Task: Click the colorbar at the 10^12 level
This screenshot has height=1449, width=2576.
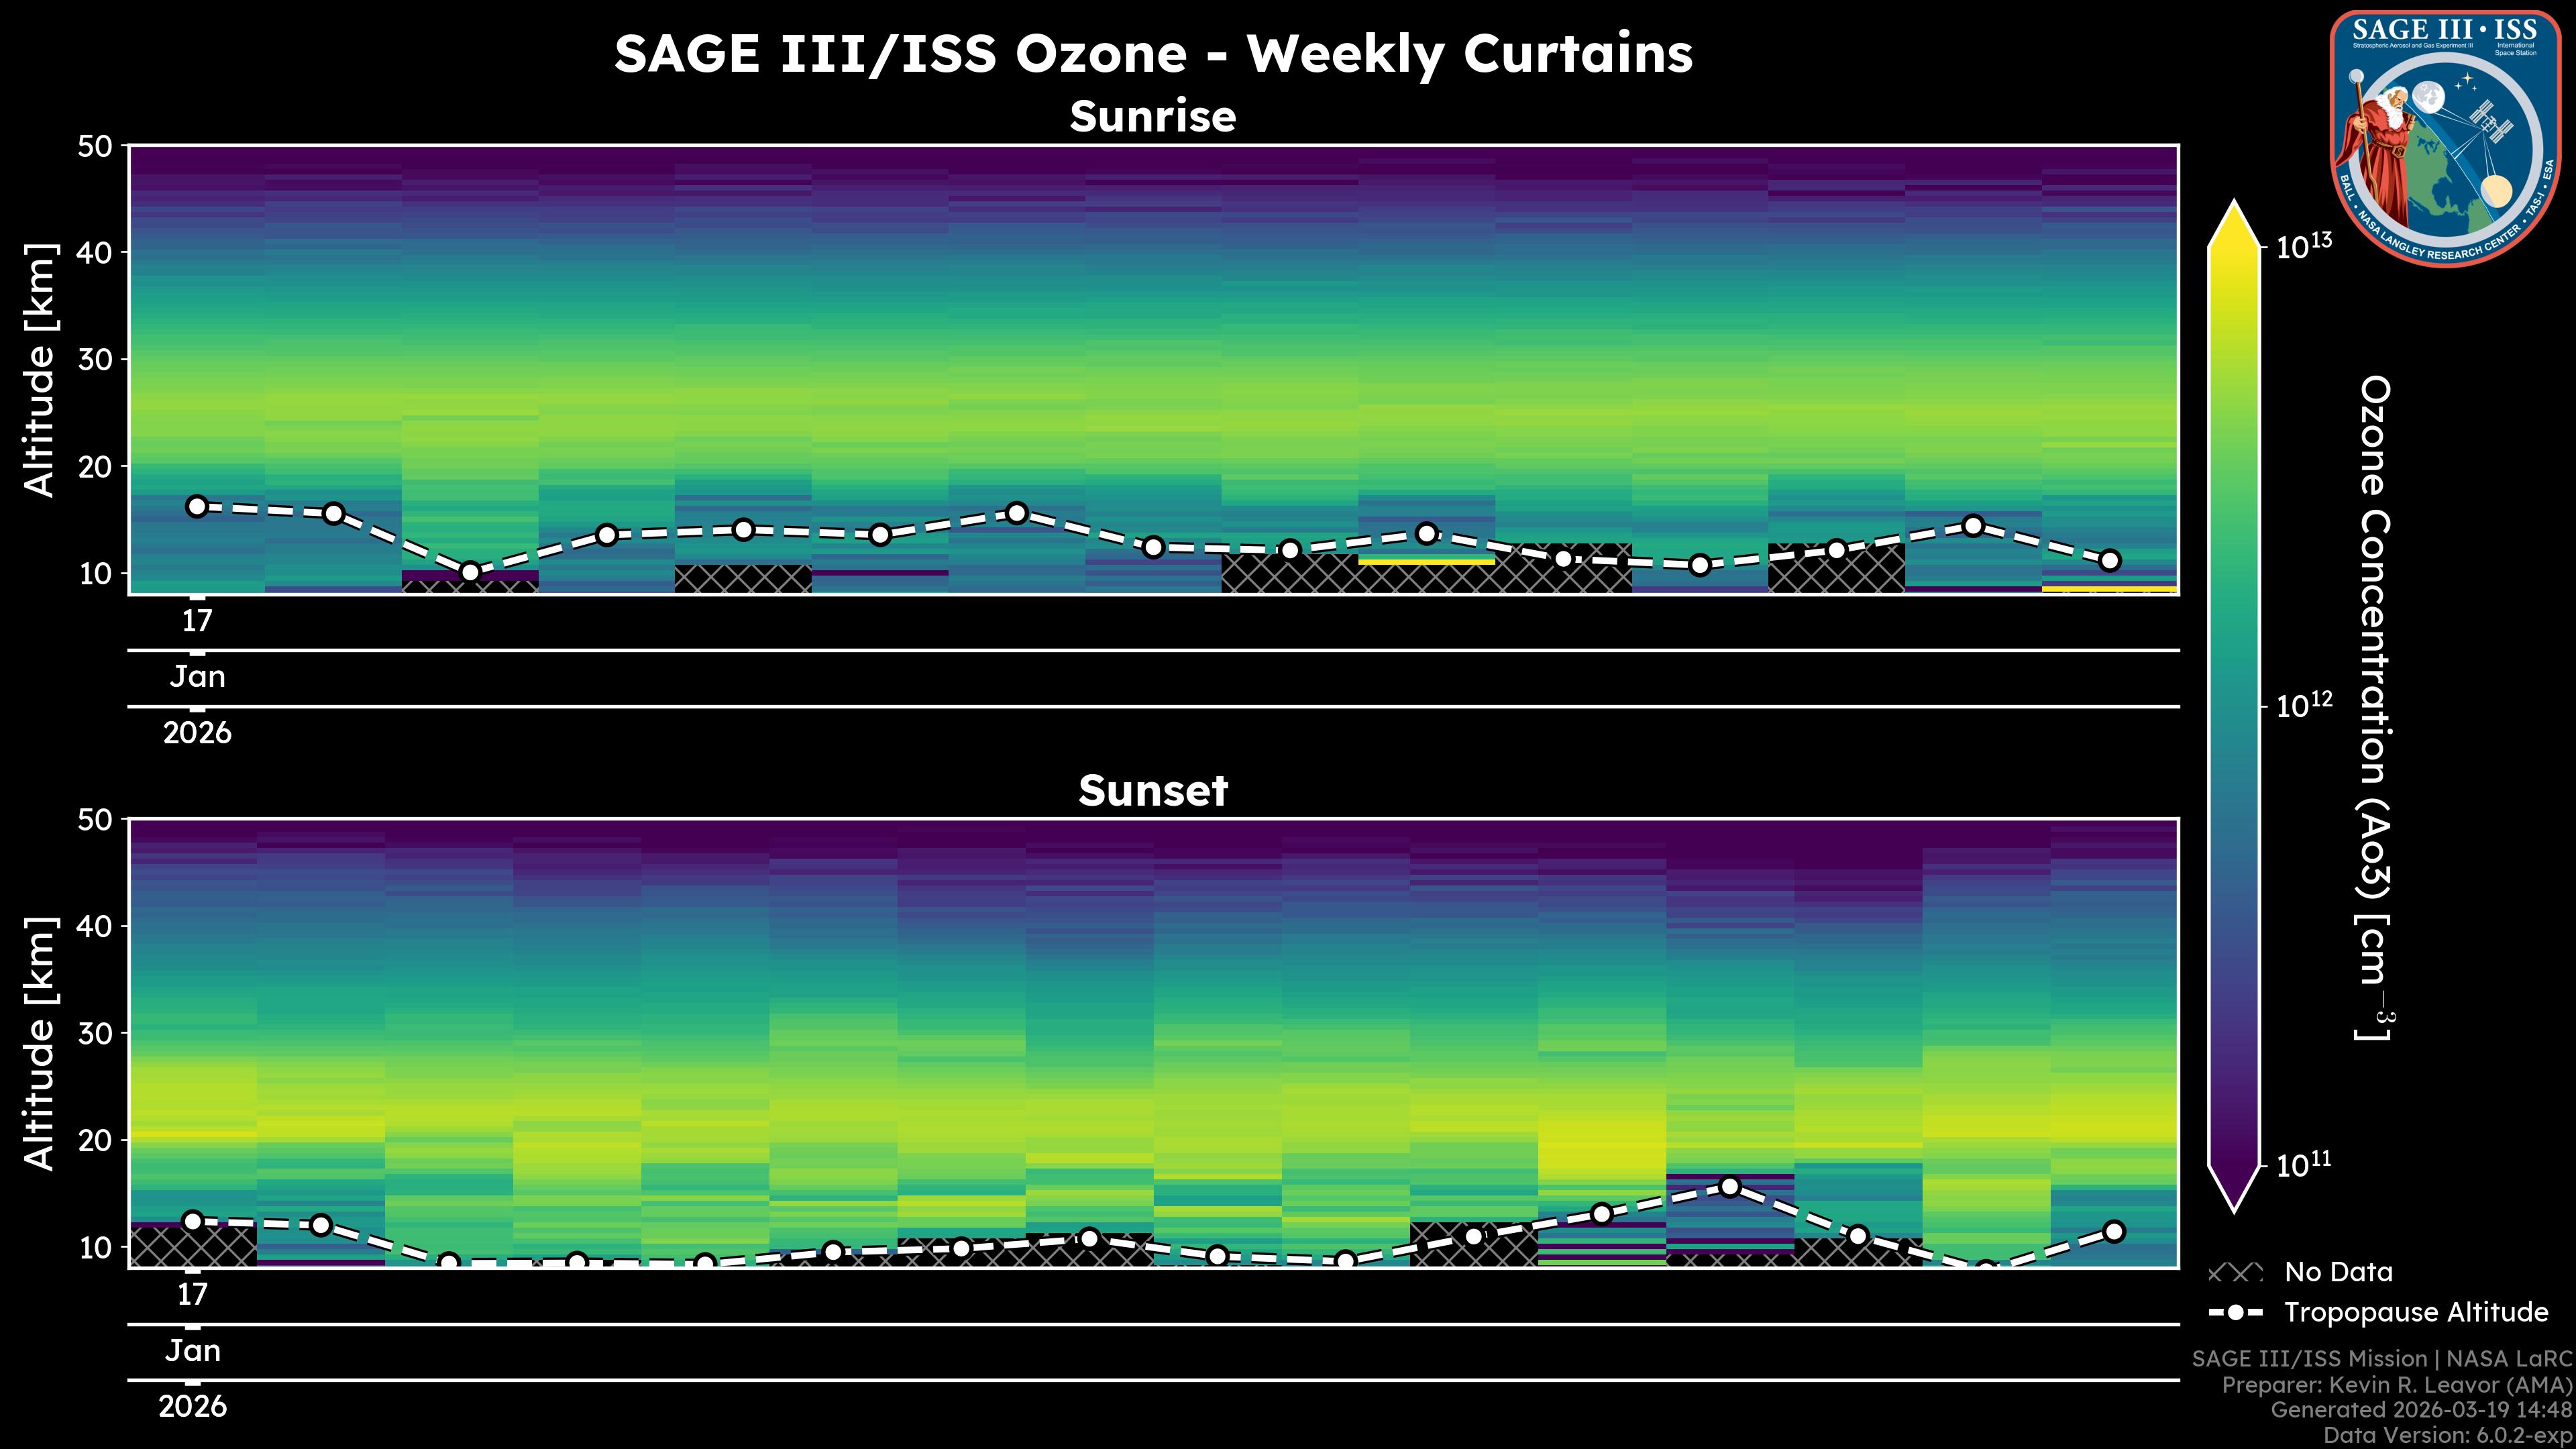Action: (x=2235, y=706)
